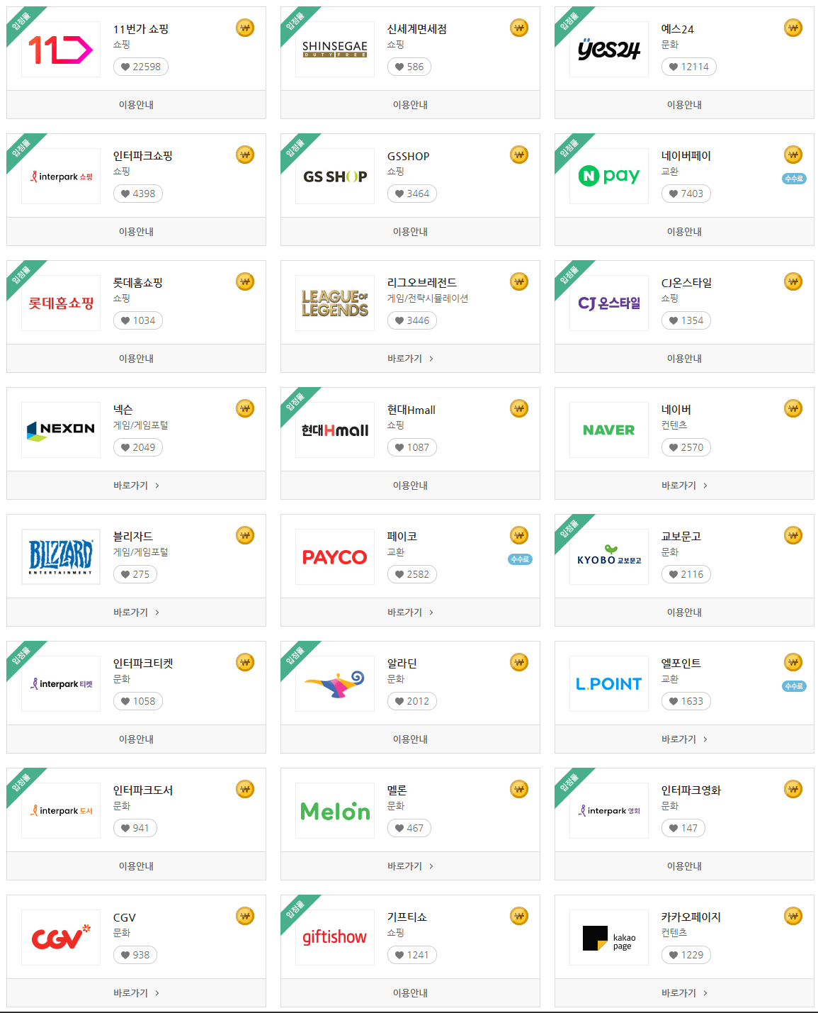Click the won coin icon on CGV card
The image size is (818, 1013).
pos(245,917)
